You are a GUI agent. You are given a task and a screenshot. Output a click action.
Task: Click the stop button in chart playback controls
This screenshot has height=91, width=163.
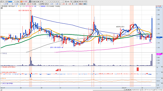click(x=129, y=90)
